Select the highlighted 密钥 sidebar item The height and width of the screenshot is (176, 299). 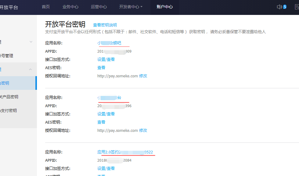[18, 83]
